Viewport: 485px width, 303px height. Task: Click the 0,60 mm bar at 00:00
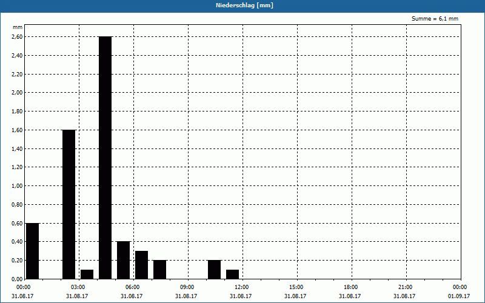click(32, 251)
